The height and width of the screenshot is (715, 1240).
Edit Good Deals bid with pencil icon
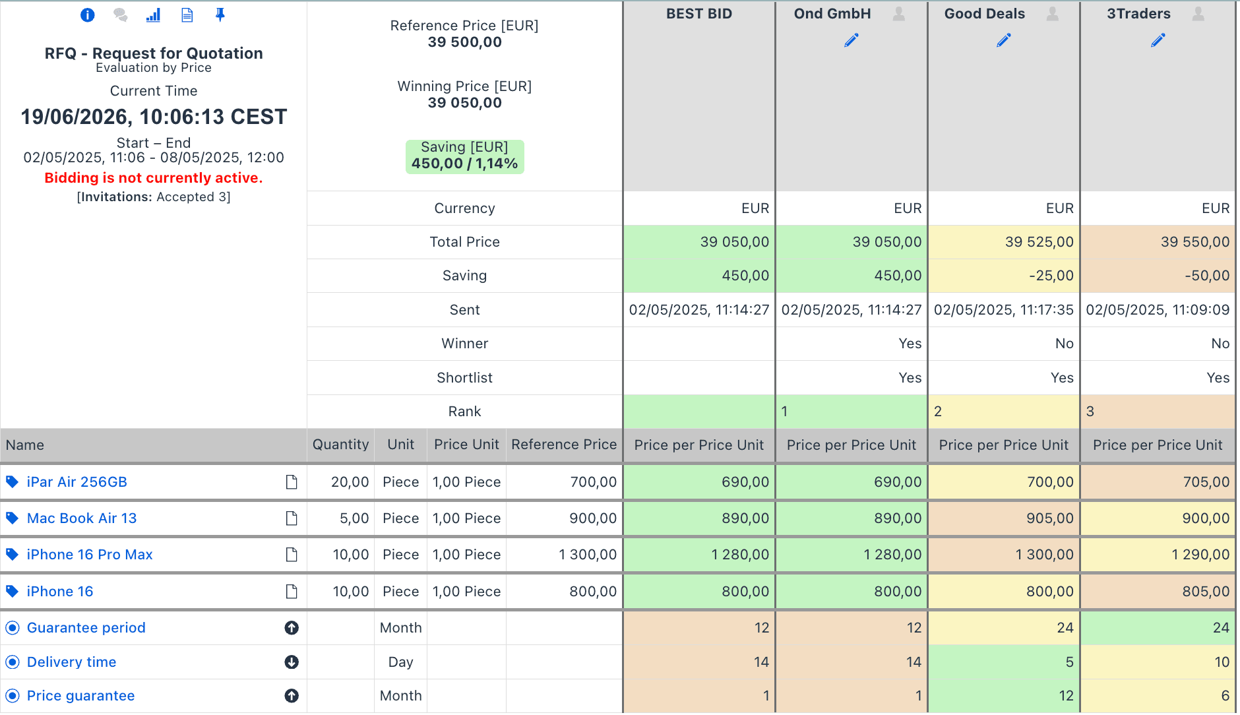pyautogui.click(x=1004, y=41)
